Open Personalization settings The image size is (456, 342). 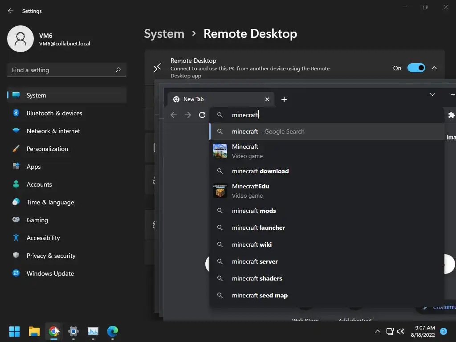click(67, 149)
